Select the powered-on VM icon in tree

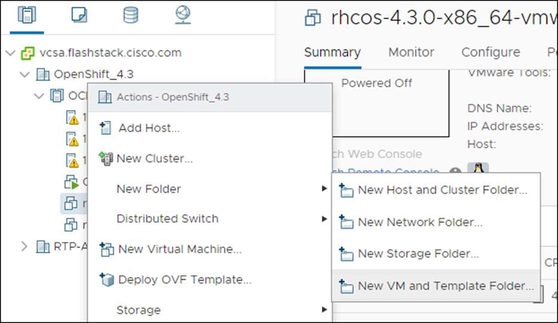[72, 182]
